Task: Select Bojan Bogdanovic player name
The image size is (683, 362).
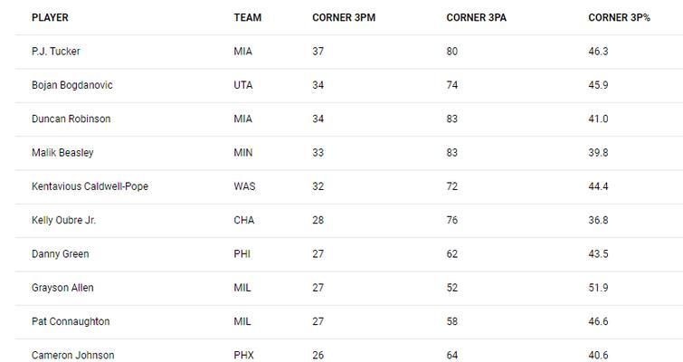Action: pyautogui.click(x=71, y=85)
